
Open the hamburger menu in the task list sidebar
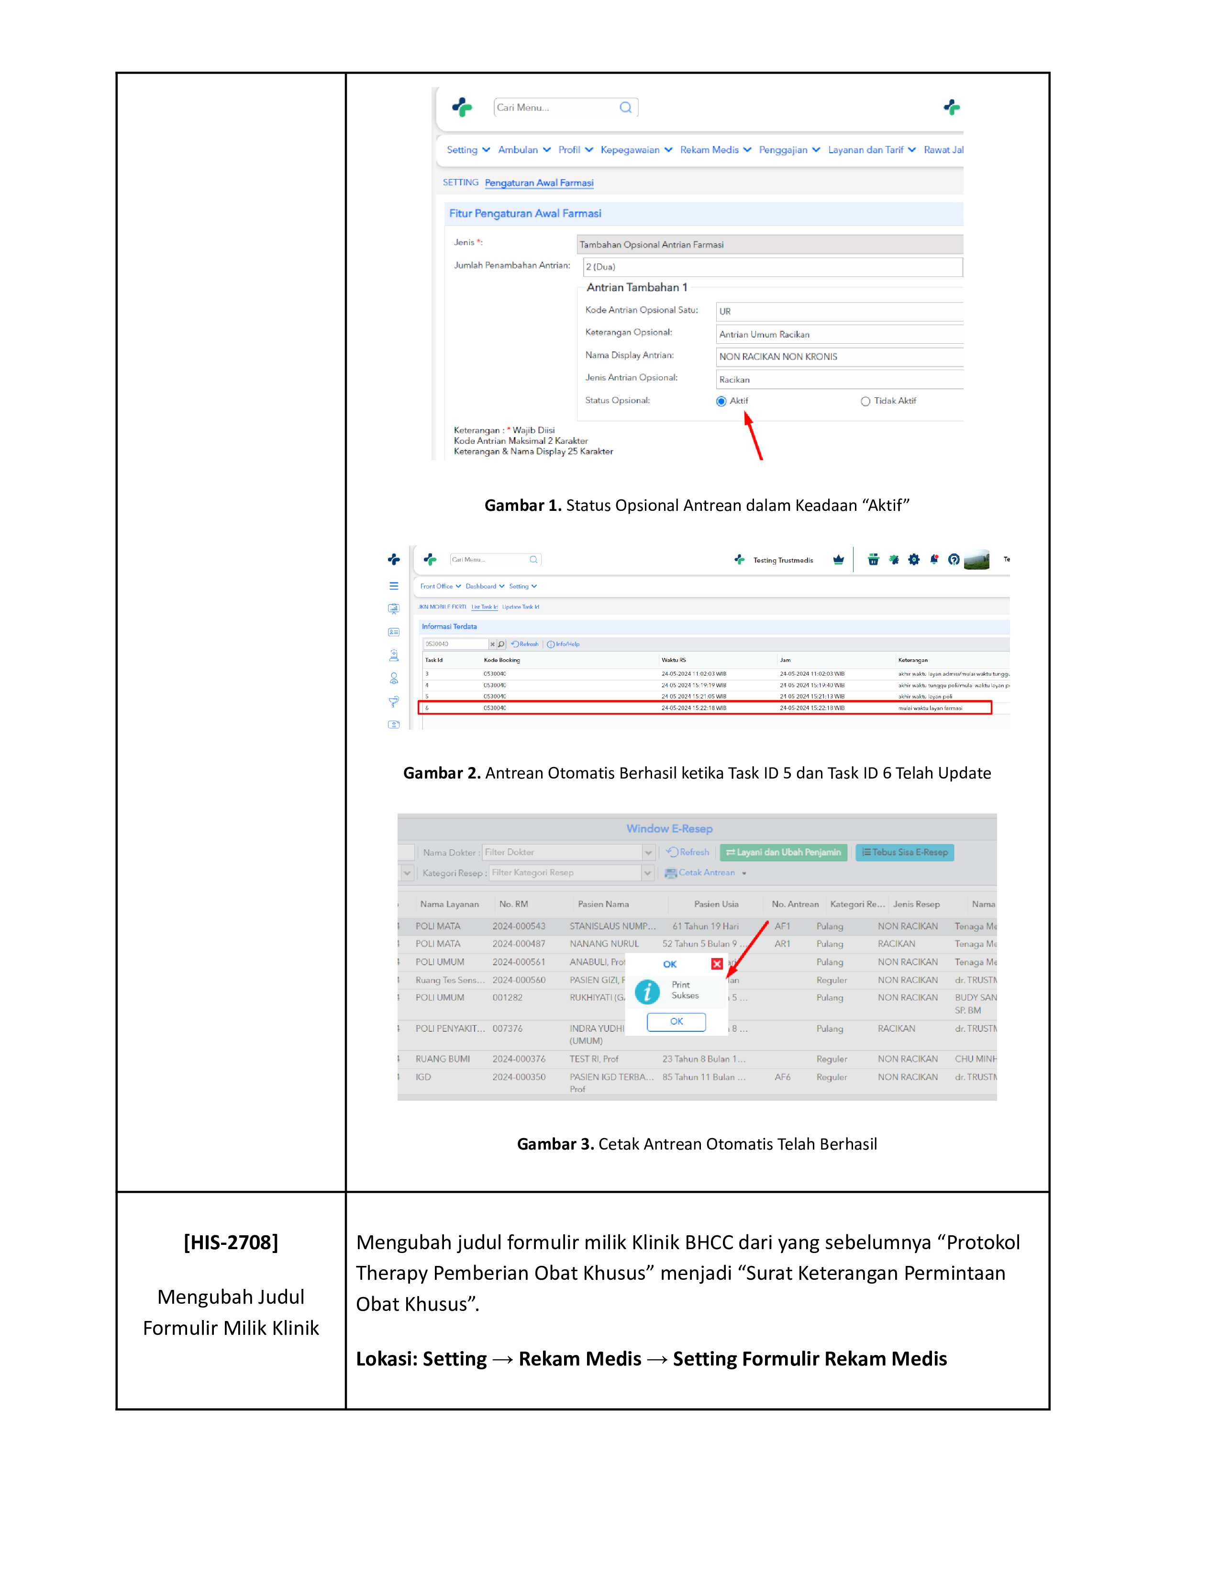tap(393, 586)
